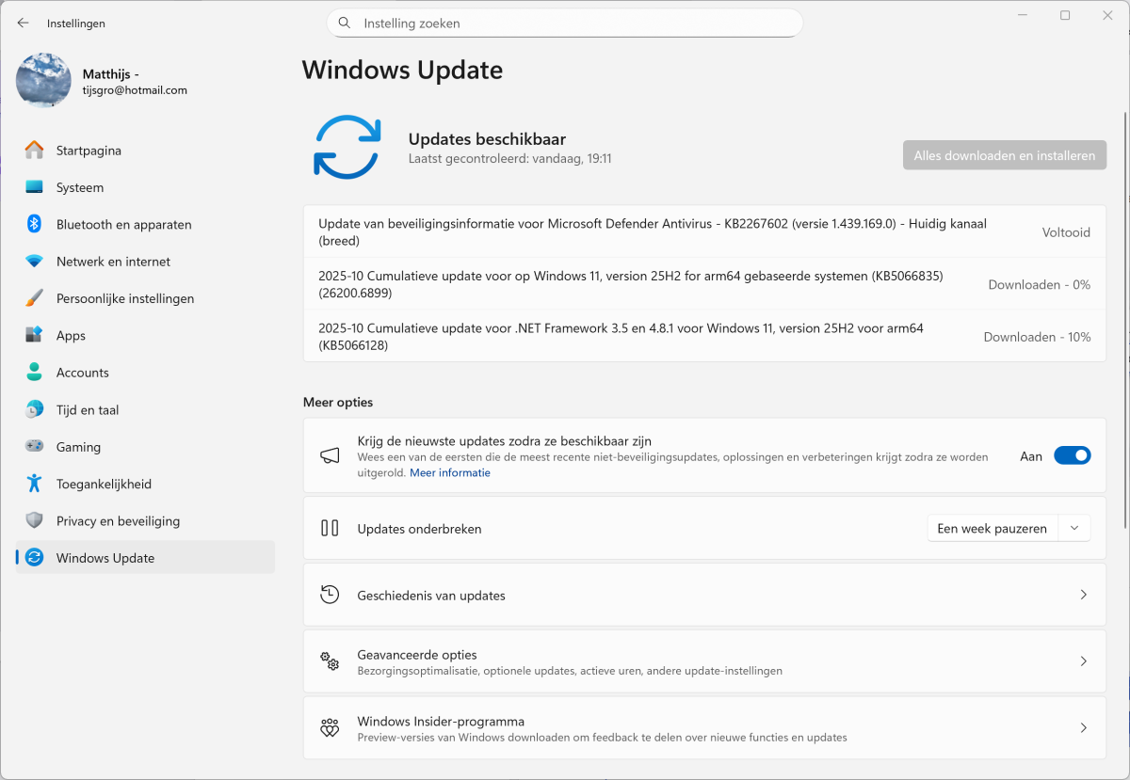This screenshot has width=1130, height=780.
Task: Click the Tijd en taal clock icon
Action: (34, 409)
